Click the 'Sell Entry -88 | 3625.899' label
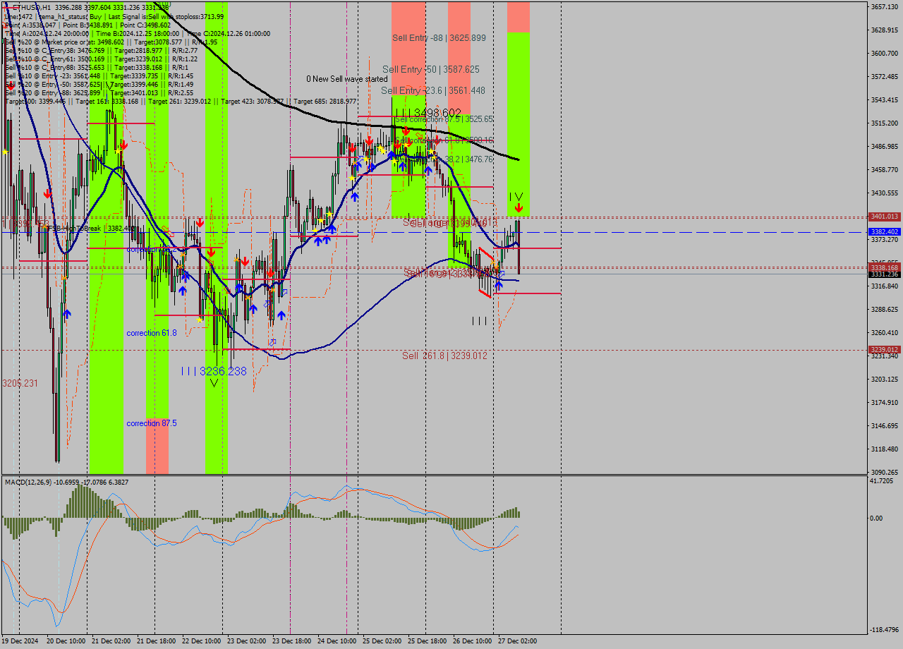The width and height of the screenshot is (903, 649). [x=439, y=37]
